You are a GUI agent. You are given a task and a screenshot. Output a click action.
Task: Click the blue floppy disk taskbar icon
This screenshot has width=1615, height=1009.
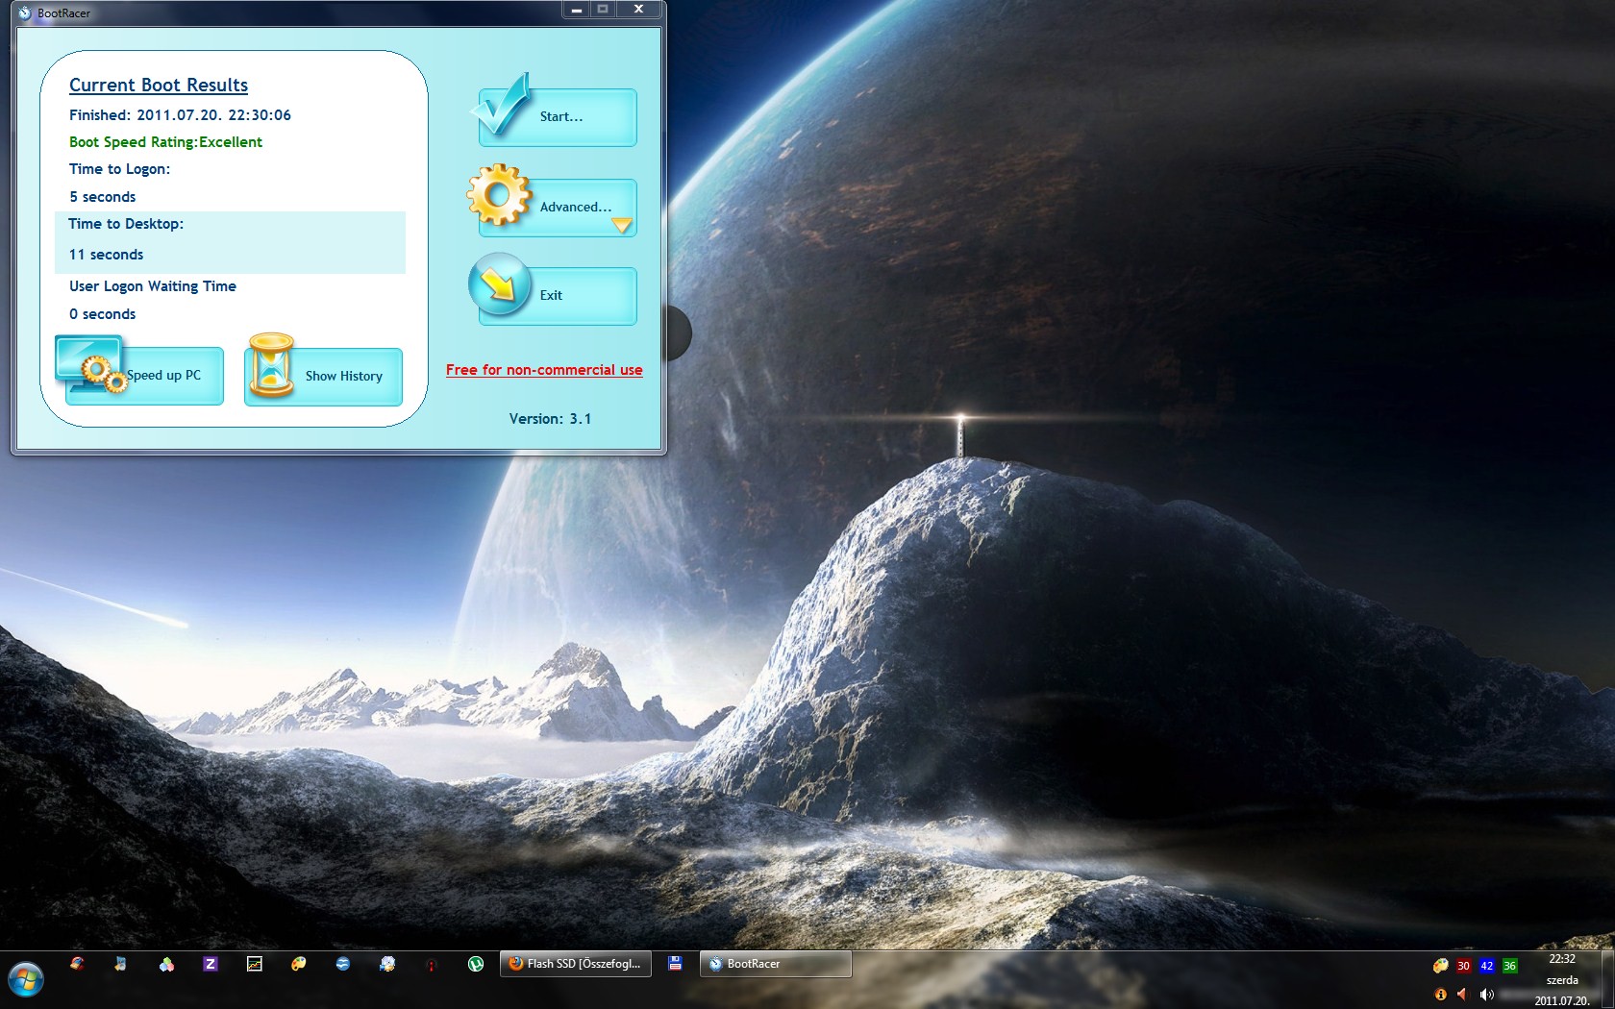click(675, 964)
